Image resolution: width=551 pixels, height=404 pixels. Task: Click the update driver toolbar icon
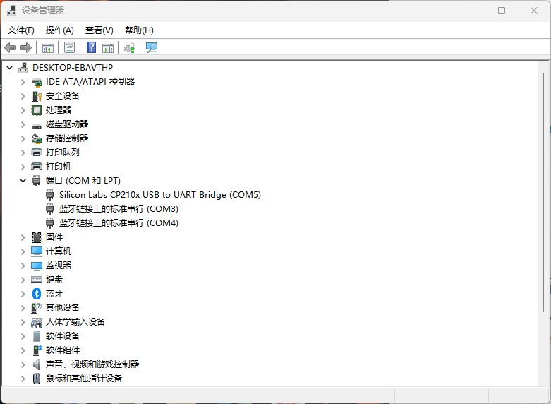click(x=129, y=47)
